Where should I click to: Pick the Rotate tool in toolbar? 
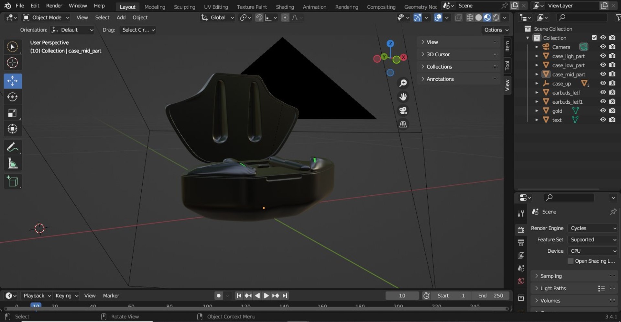[x=13, y=97]
